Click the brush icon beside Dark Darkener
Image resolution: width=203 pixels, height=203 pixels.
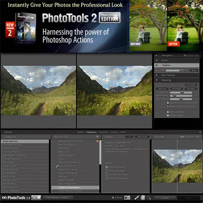click(57, 166)
